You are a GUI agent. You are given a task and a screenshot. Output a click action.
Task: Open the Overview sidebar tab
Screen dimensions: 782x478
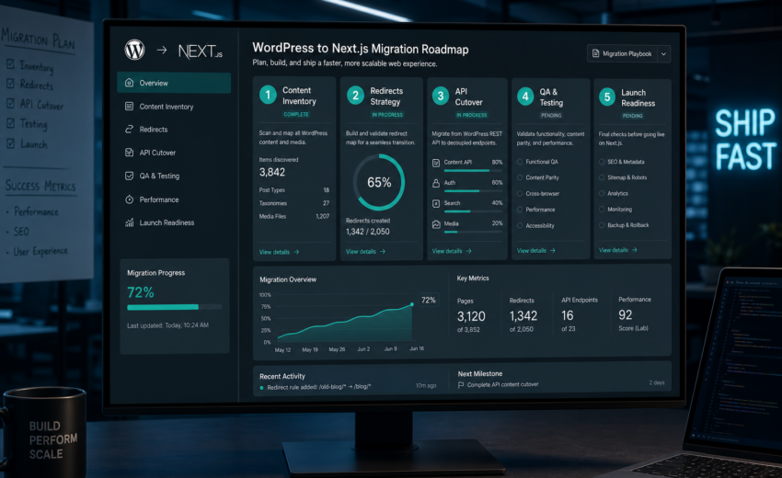174,83
